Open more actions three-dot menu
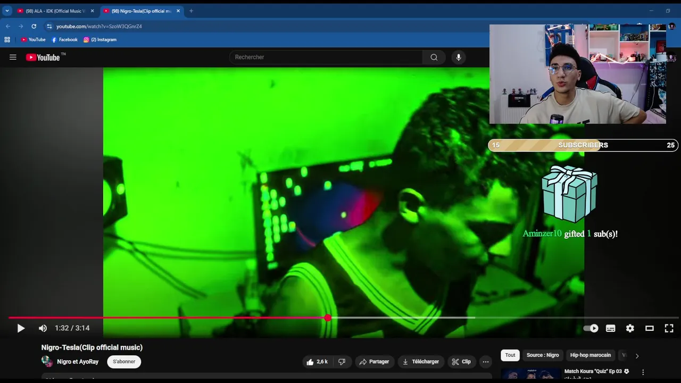This screenshot has width=681, height=383. (485, 362)
